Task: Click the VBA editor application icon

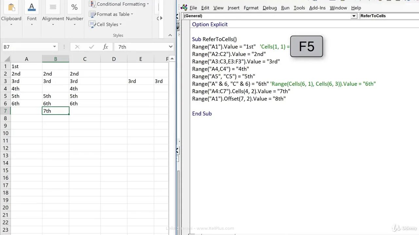Action: pos(184,8)
